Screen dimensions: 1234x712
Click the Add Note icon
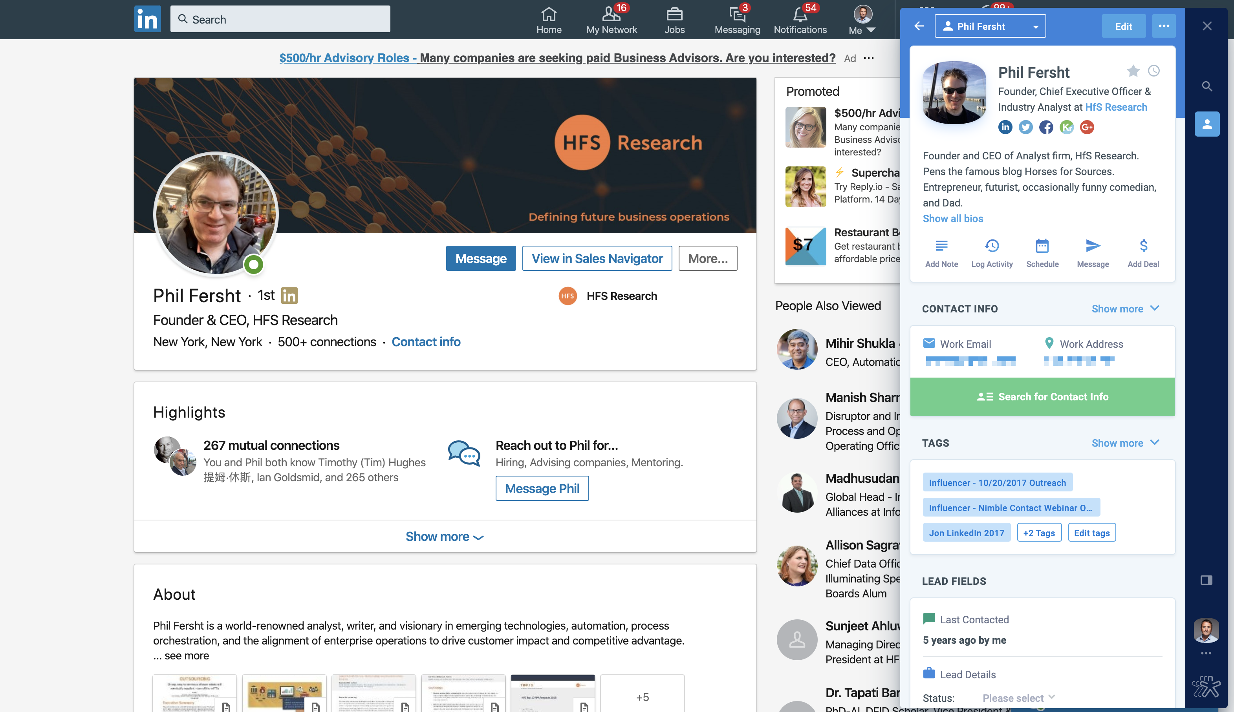click(941, 245)
